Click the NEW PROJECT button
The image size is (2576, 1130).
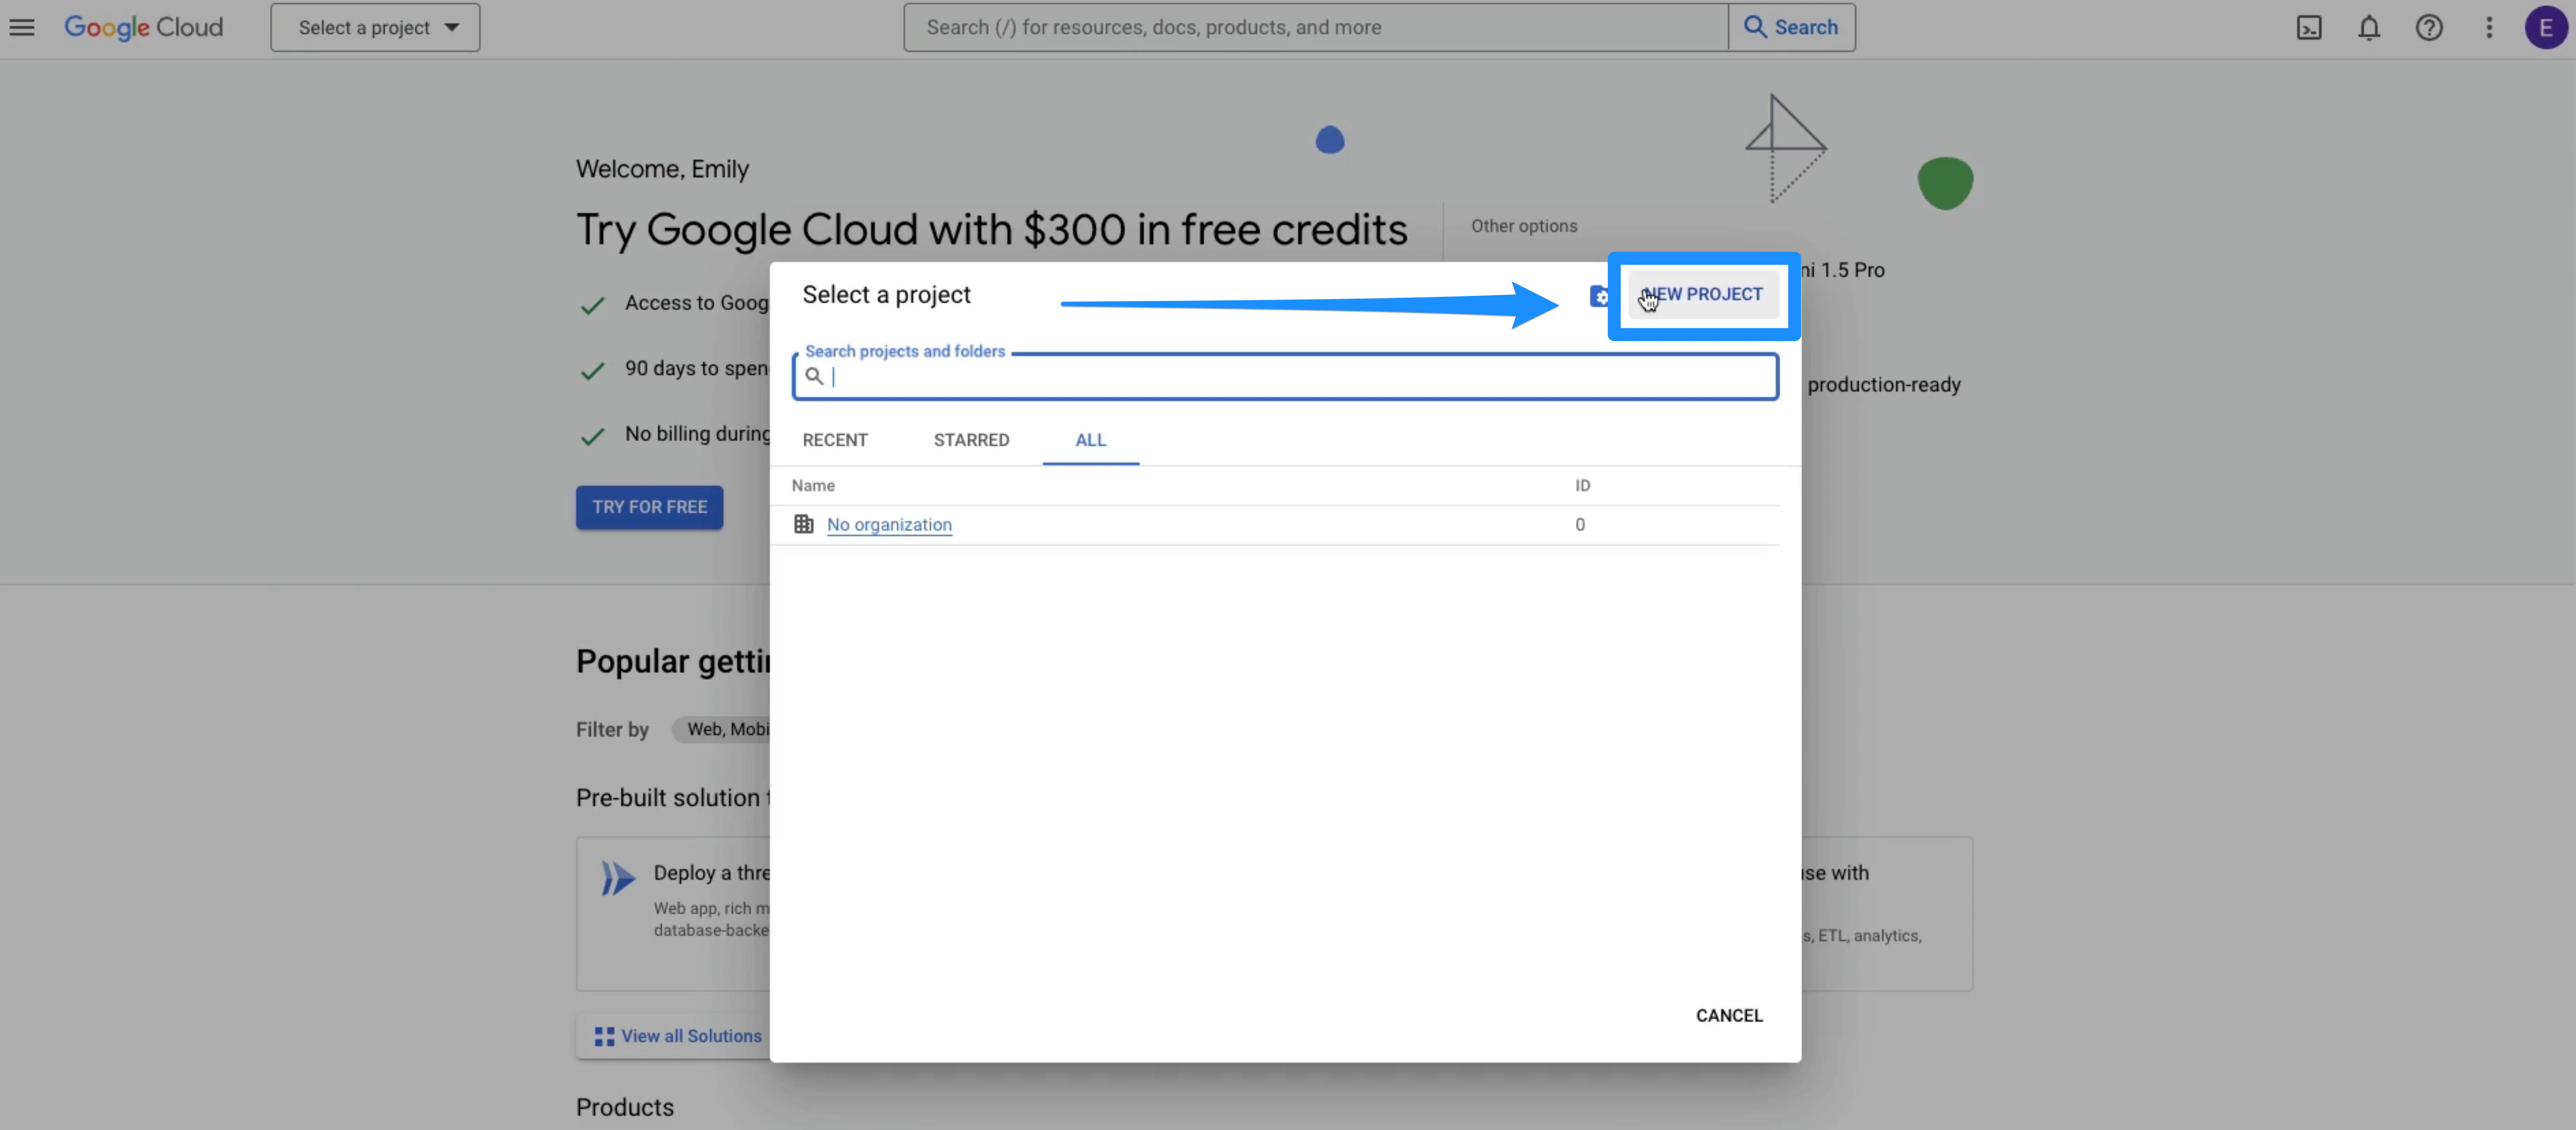click(1702, 294)
